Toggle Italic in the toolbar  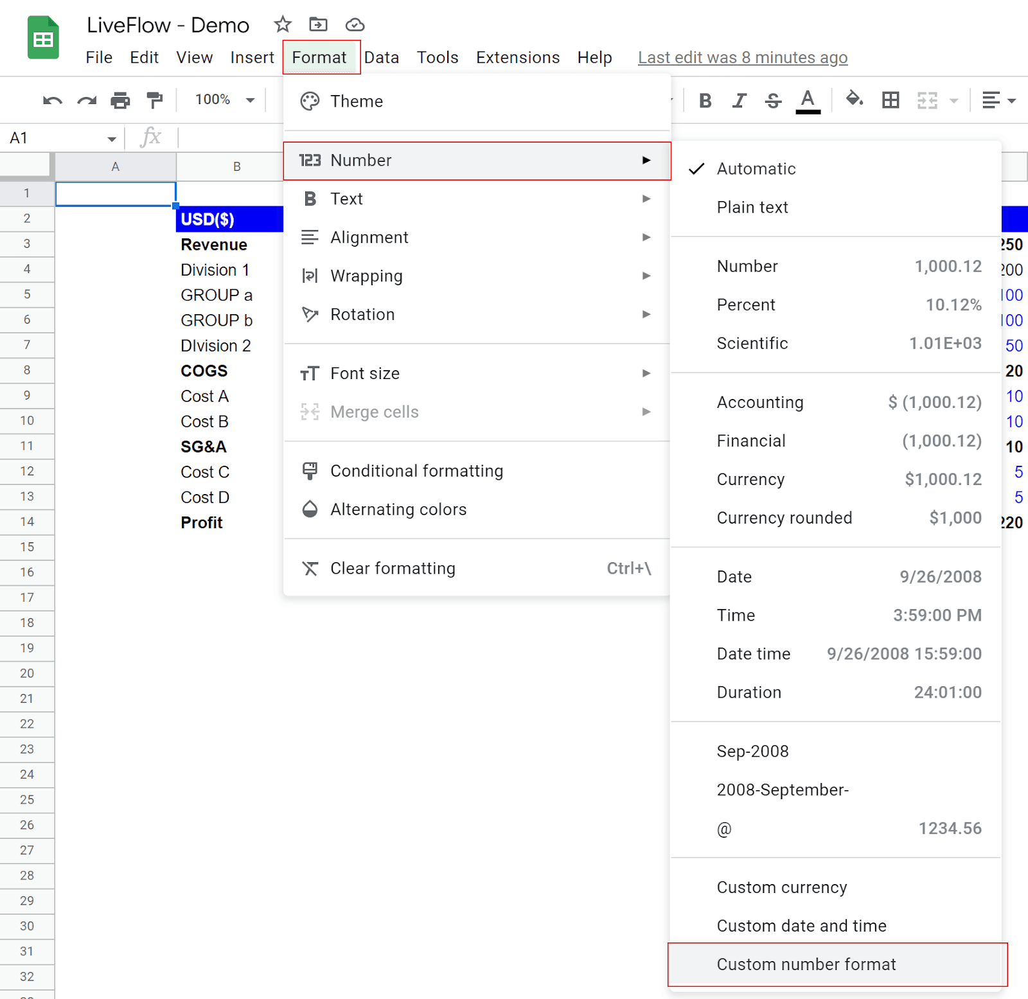(739, 100)
